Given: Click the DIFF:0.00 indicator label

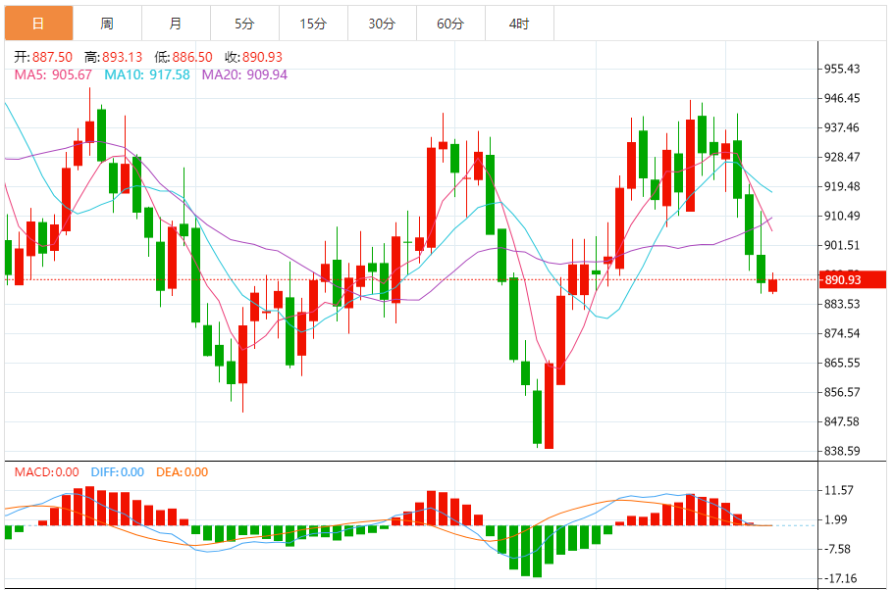Looking at the screenshot, I should pos(118,472).
